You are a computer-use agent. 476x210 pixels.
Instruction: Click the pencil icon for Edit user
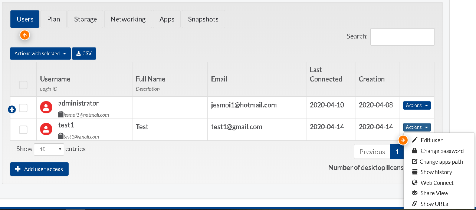414,140
